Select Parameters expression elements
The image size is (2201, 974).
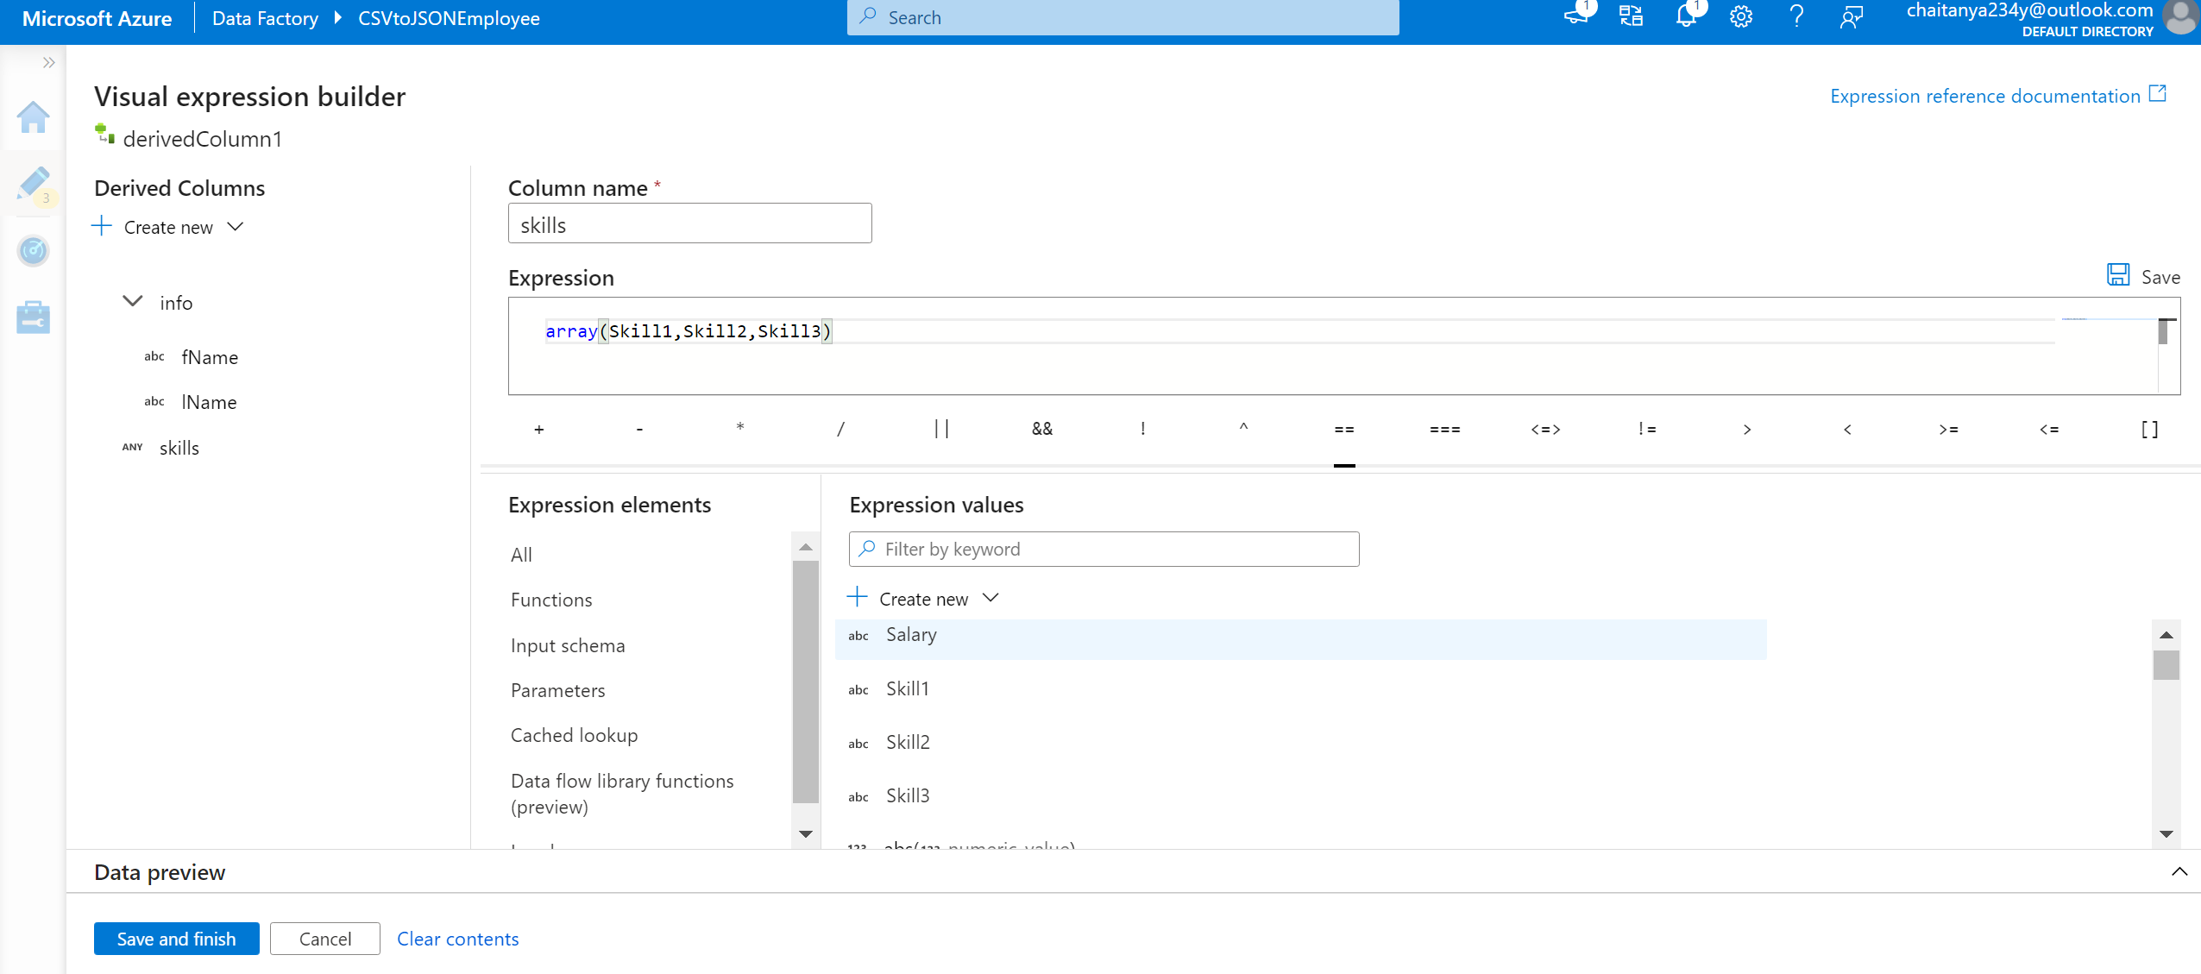click(557, 690)
